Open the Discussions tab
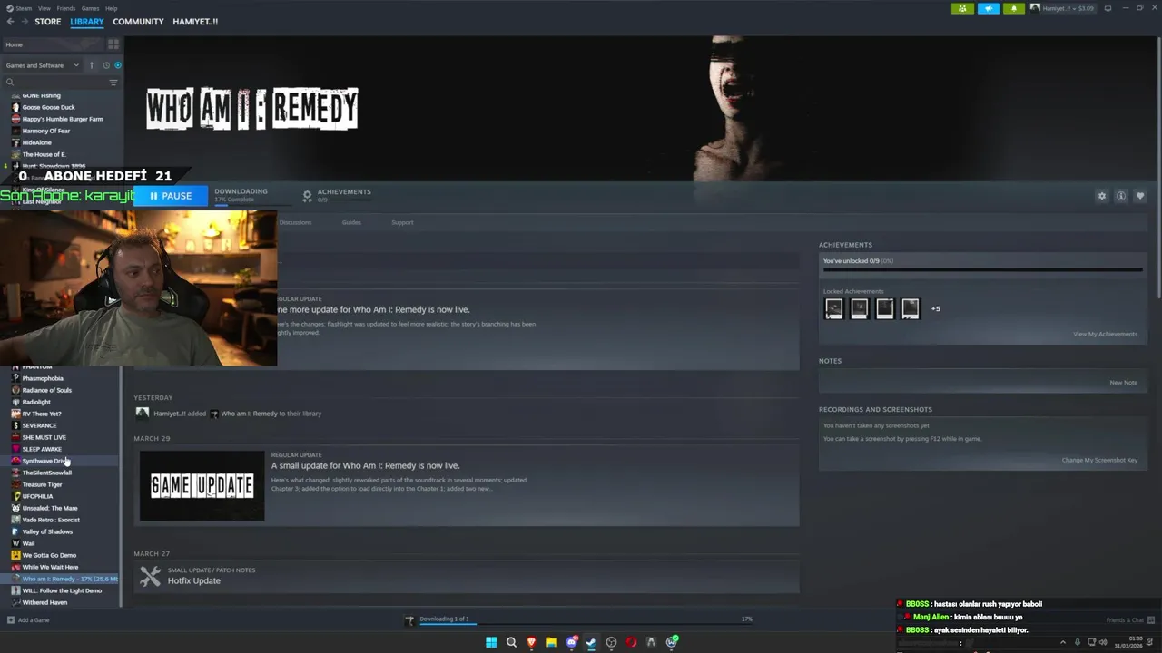The width and height of the screenshot is (1162, 653). click(295, 222)
